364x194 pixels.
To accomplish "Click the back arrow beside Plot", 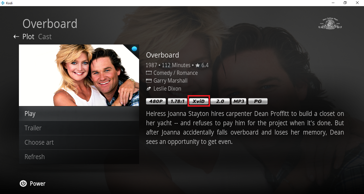I will point(16,37).
